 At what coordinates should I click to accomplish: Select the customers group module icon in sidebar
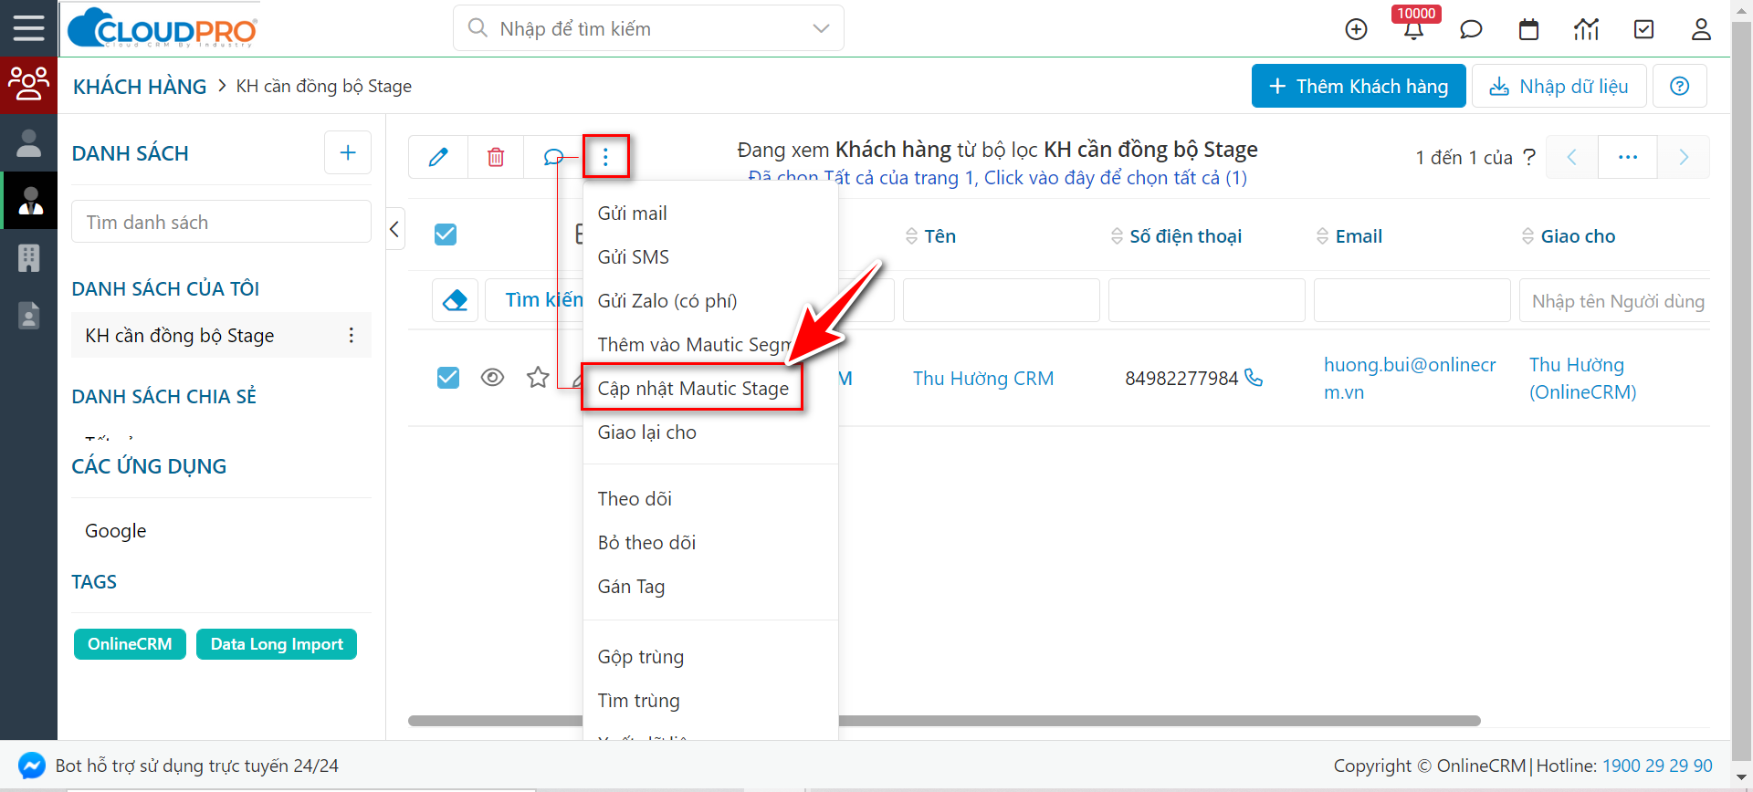[x=28, y=85]
